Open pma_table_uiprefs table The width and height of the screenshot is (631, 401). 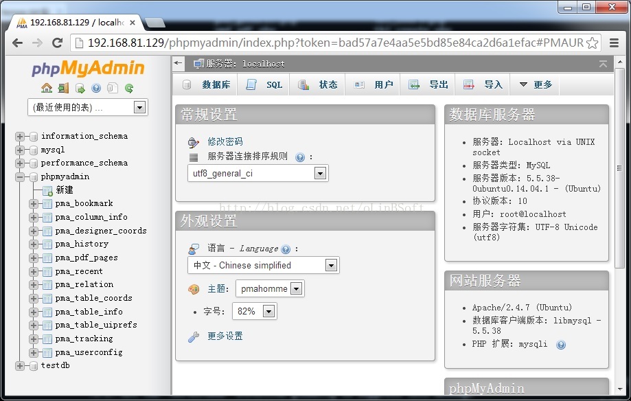[96, 325]
